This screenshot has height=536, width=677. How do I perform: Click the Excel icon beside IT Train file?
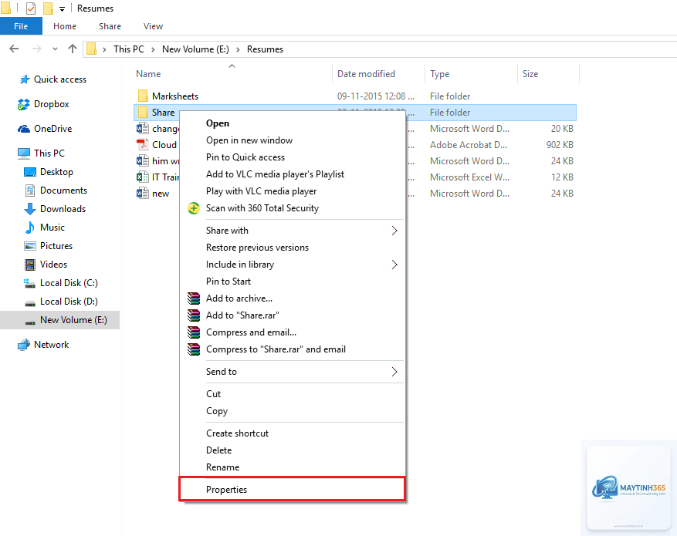tap(143, 177)
